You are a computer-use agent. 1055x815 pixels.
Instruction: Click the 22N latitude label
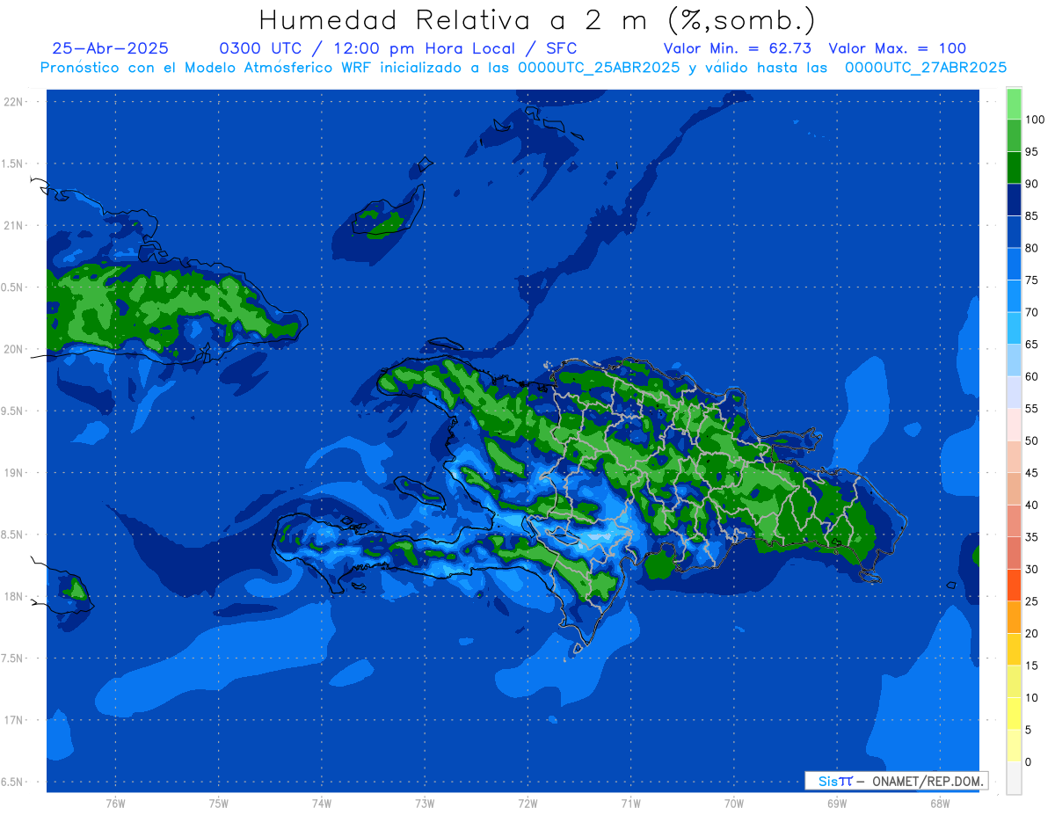click(x=12, y=102)
